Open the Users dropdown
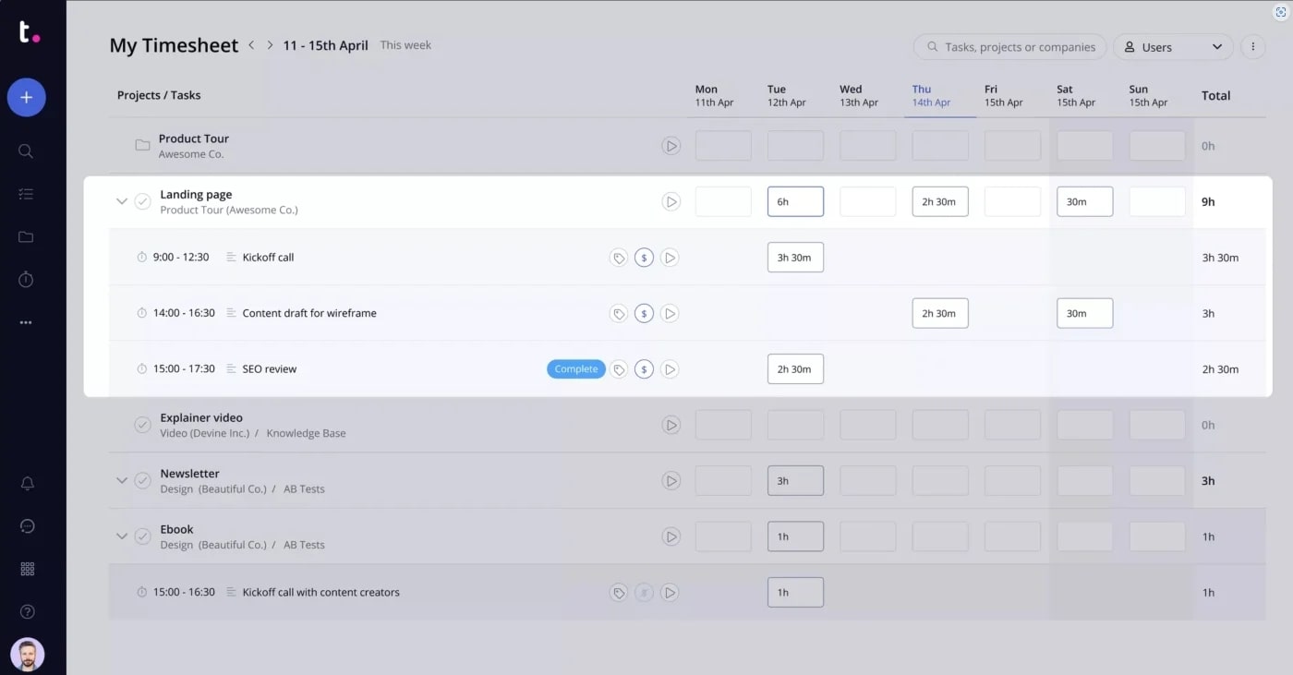The image size is (1293, 675). [x=1173, y=47]
